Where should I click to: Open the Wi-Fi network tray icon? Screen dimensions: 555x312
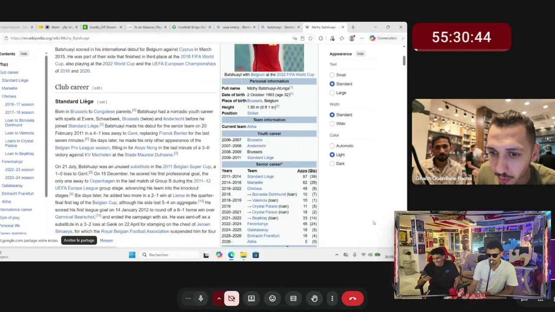coord(363,255)
